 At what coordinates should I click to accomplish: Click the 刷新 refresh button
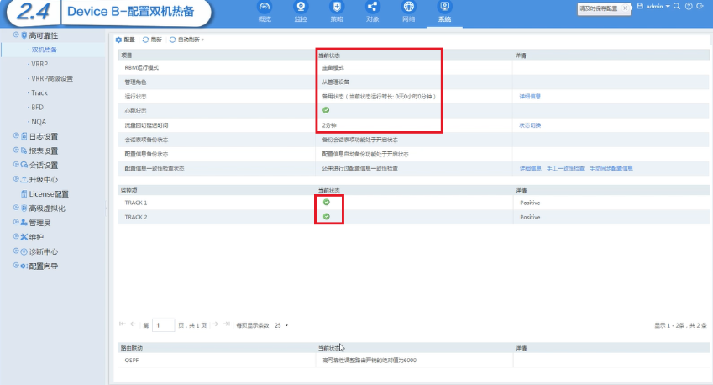152,40
